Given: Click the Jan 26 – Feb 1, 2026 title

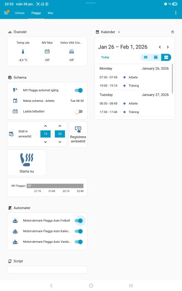Looking at the screenshot, I should pyautogui.click(x=123, y=47).
